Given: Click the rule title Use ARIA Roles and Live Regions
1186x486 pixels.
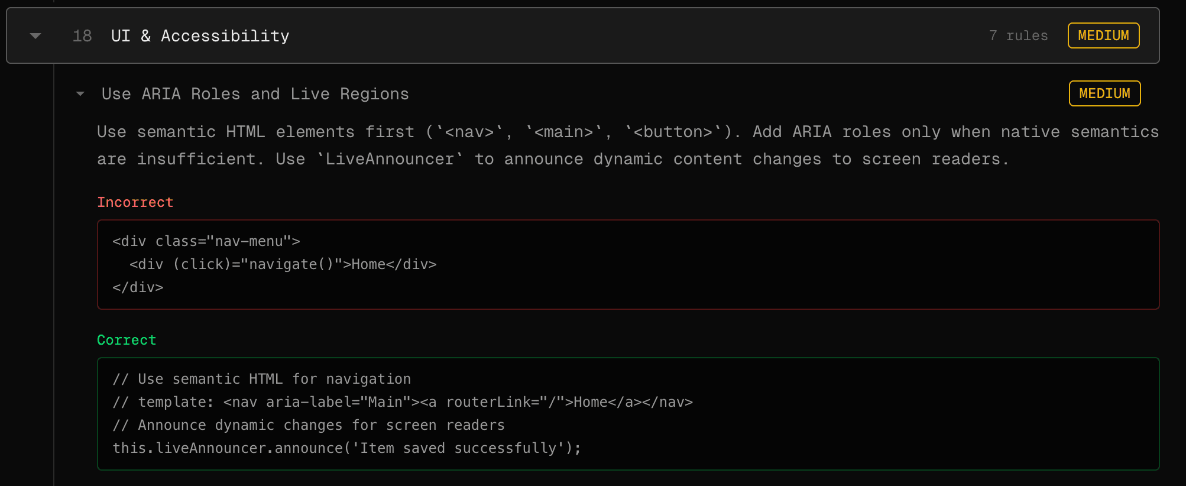Looking at the screenshot, I should [254, 93].
